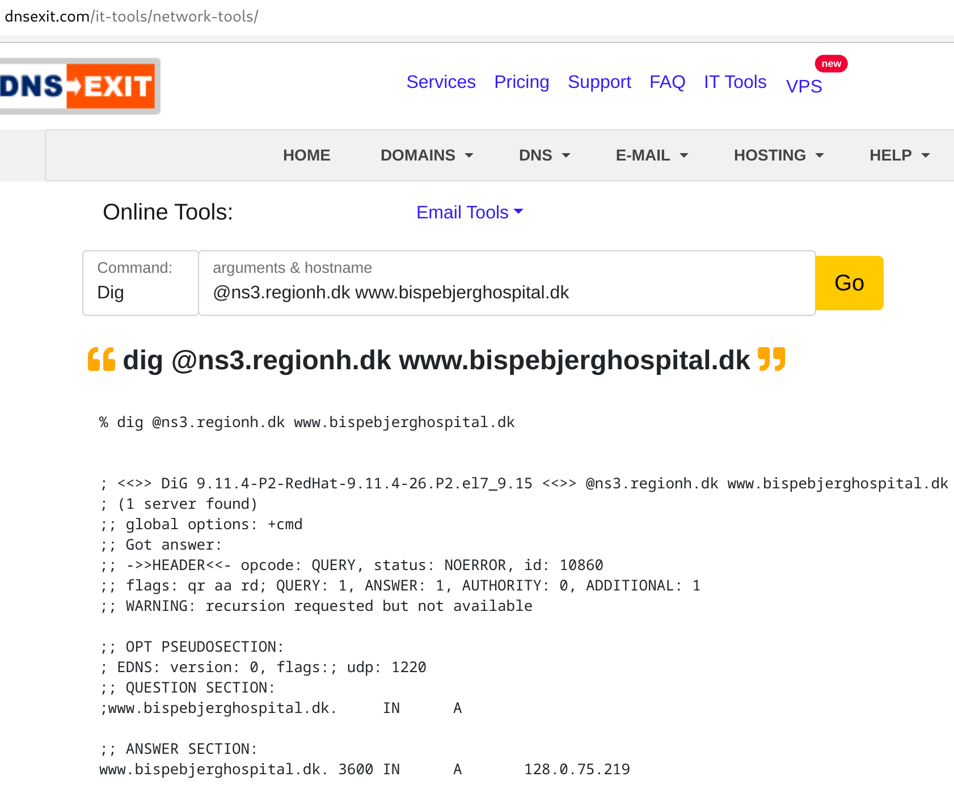The image size is (954, 785).
Task: Click the opening orange quote mark
Action: click(102, 359)
